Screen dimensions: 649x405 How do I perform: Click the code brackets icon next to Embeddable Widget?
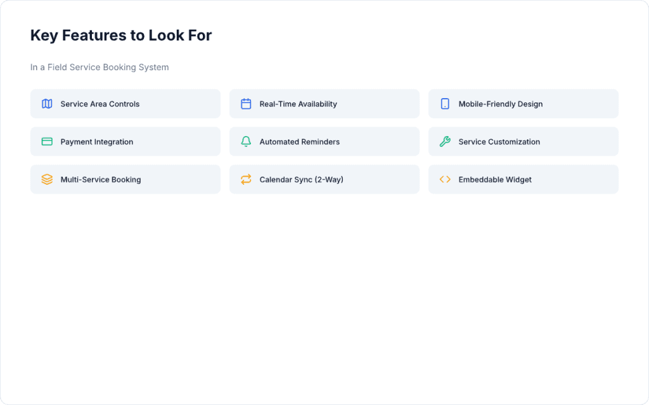(x=445, y=179)
